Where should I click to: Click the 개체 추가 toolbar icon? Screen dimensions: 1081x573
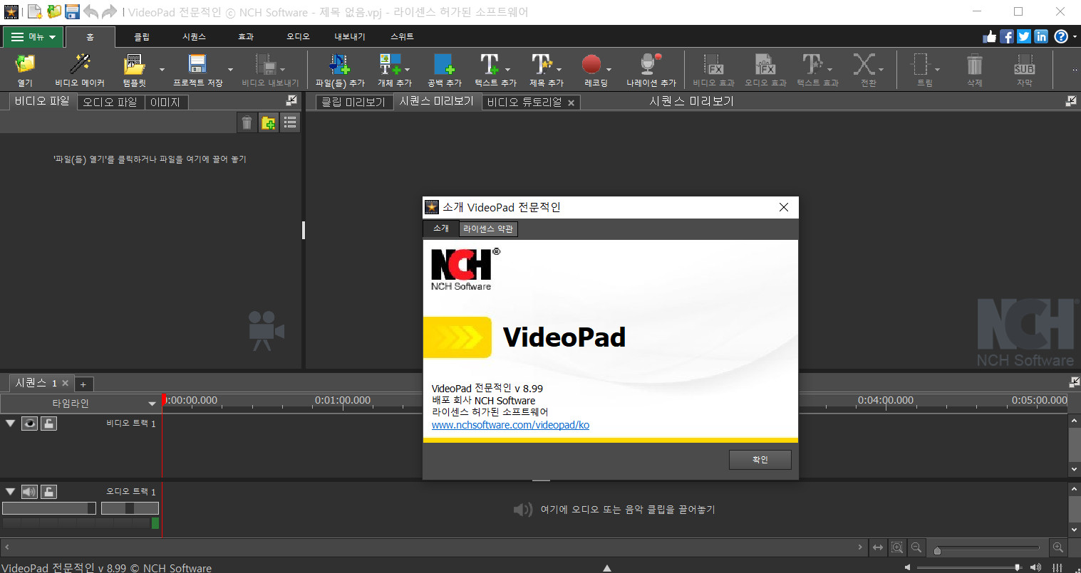tap(390, 65)
